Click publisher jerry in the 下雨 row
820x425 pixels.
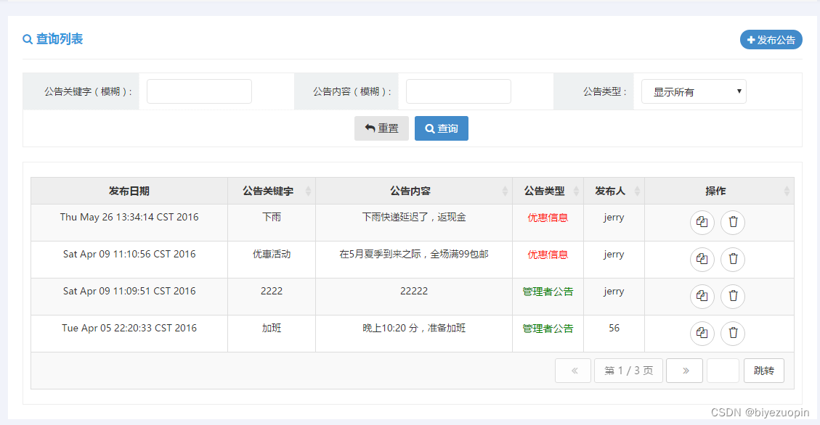tap(614, 218)
